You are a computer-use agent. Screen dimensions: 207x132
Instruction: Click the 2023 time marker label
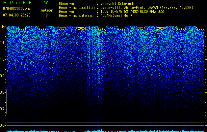point(62,28)
